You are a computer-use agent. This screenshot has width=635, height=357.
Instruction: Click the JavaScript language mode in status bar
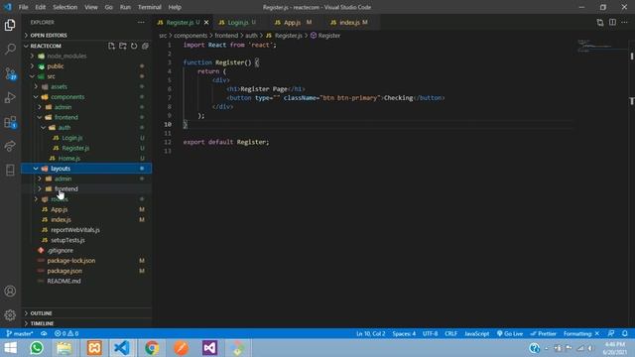pyautogui.click(x=476, y=333)
